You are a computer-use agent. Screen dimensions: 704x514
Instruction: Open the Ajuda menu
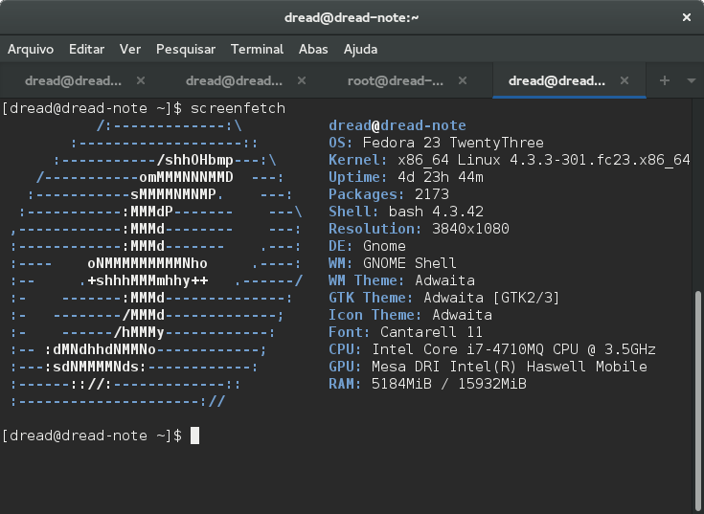point(360,49)
